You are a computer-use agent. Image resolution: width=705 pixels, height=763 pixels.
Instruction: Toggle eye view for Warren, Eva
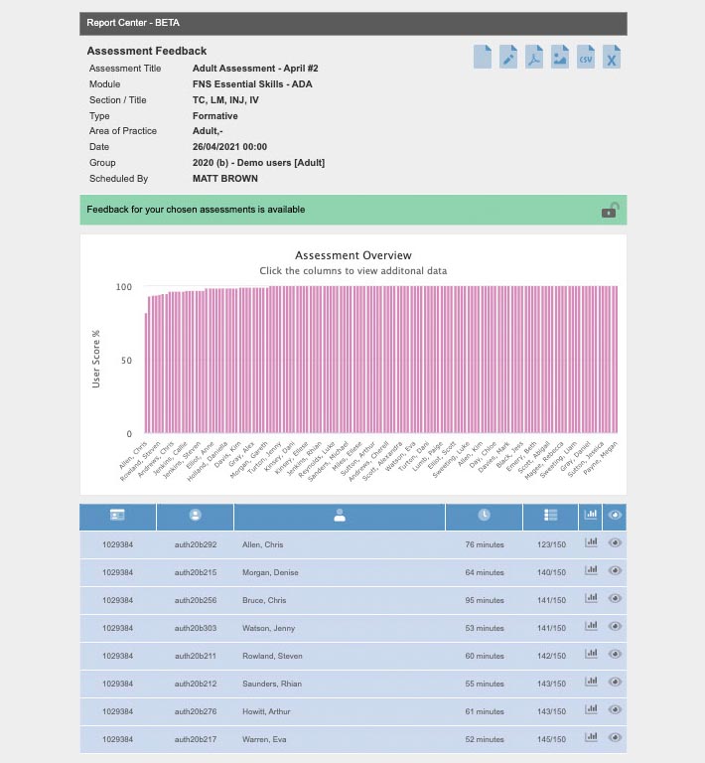[615, 737]
